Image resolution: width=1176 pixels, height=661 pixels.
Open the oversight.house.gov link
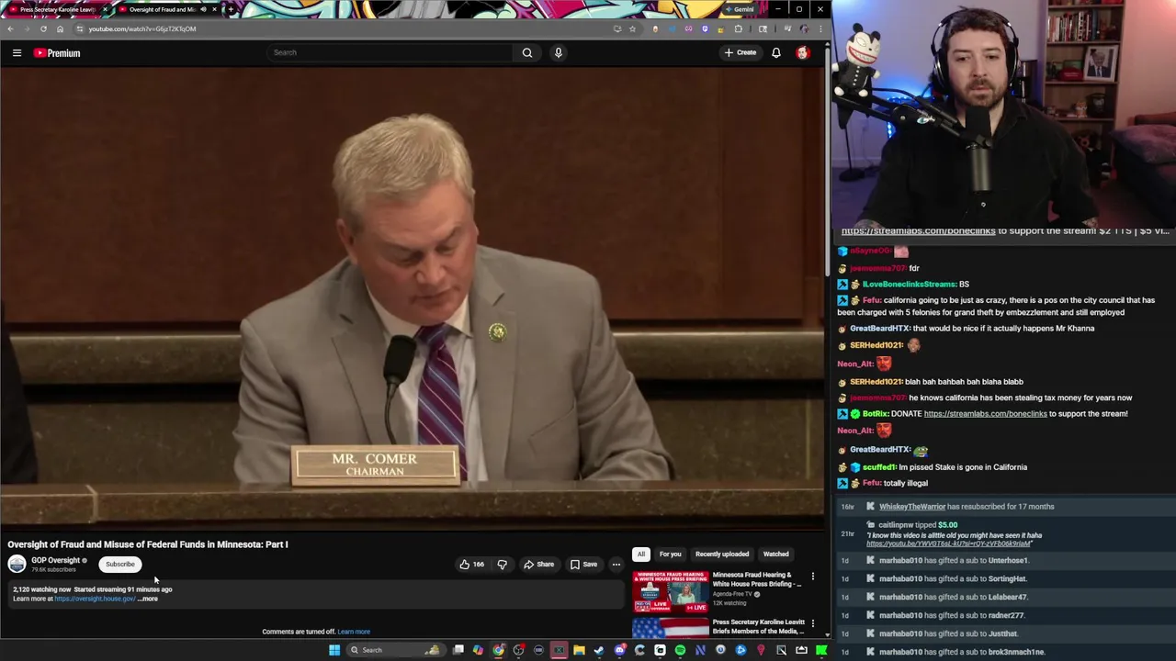pyautogui.click(x=95, y=599)
